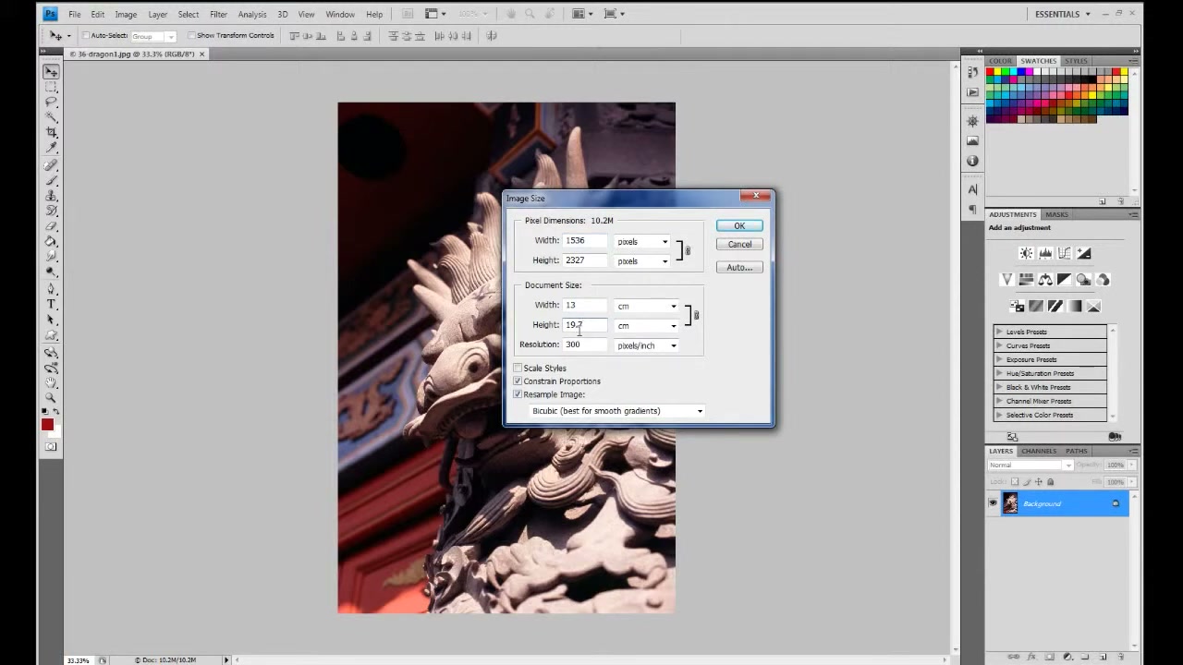Open the Bicubic resampling method dropdown

[x=616, y=411]
